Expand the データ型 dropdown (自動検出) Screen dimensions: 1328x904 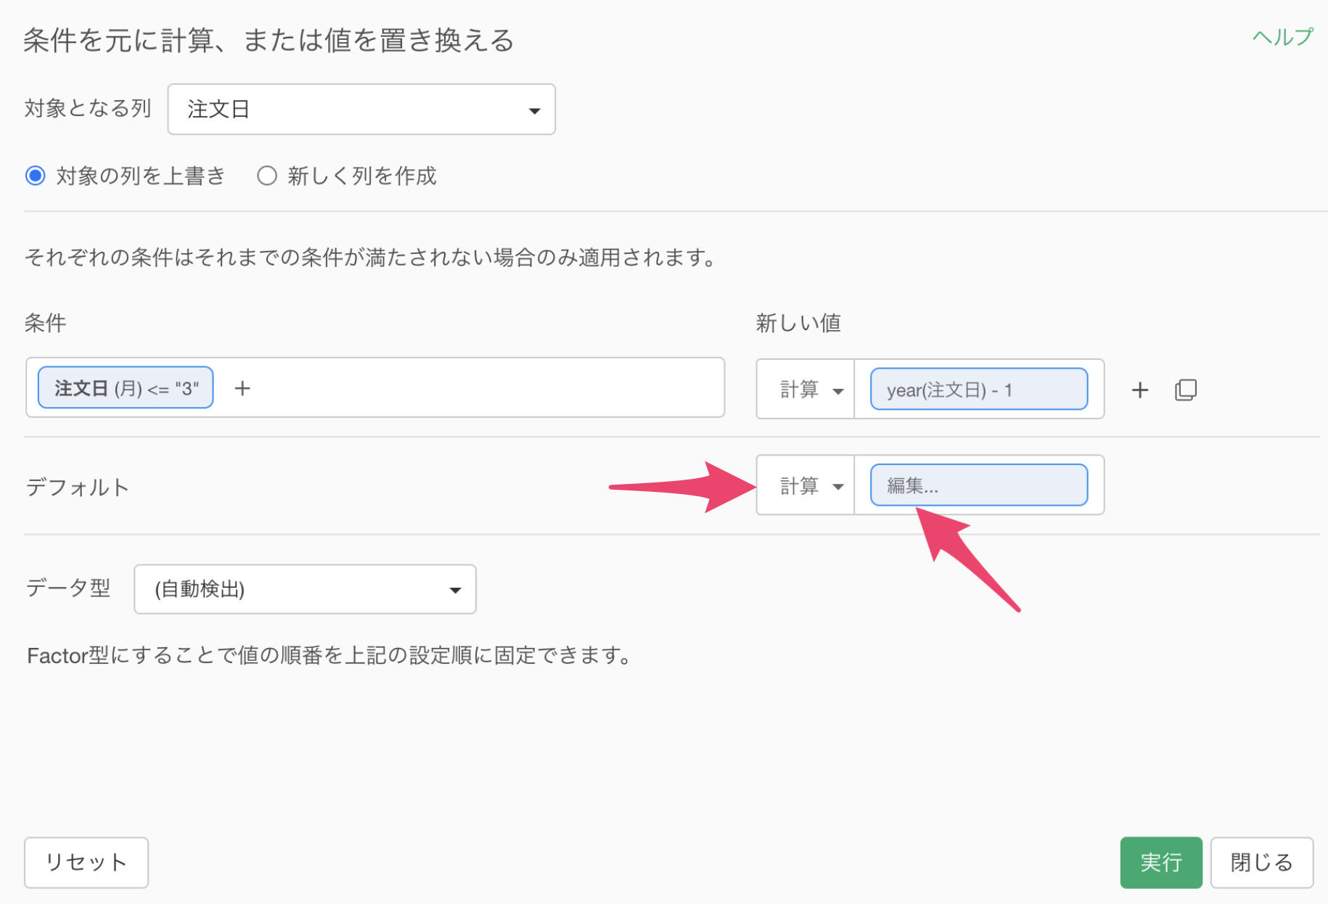[x=305, y=589]
